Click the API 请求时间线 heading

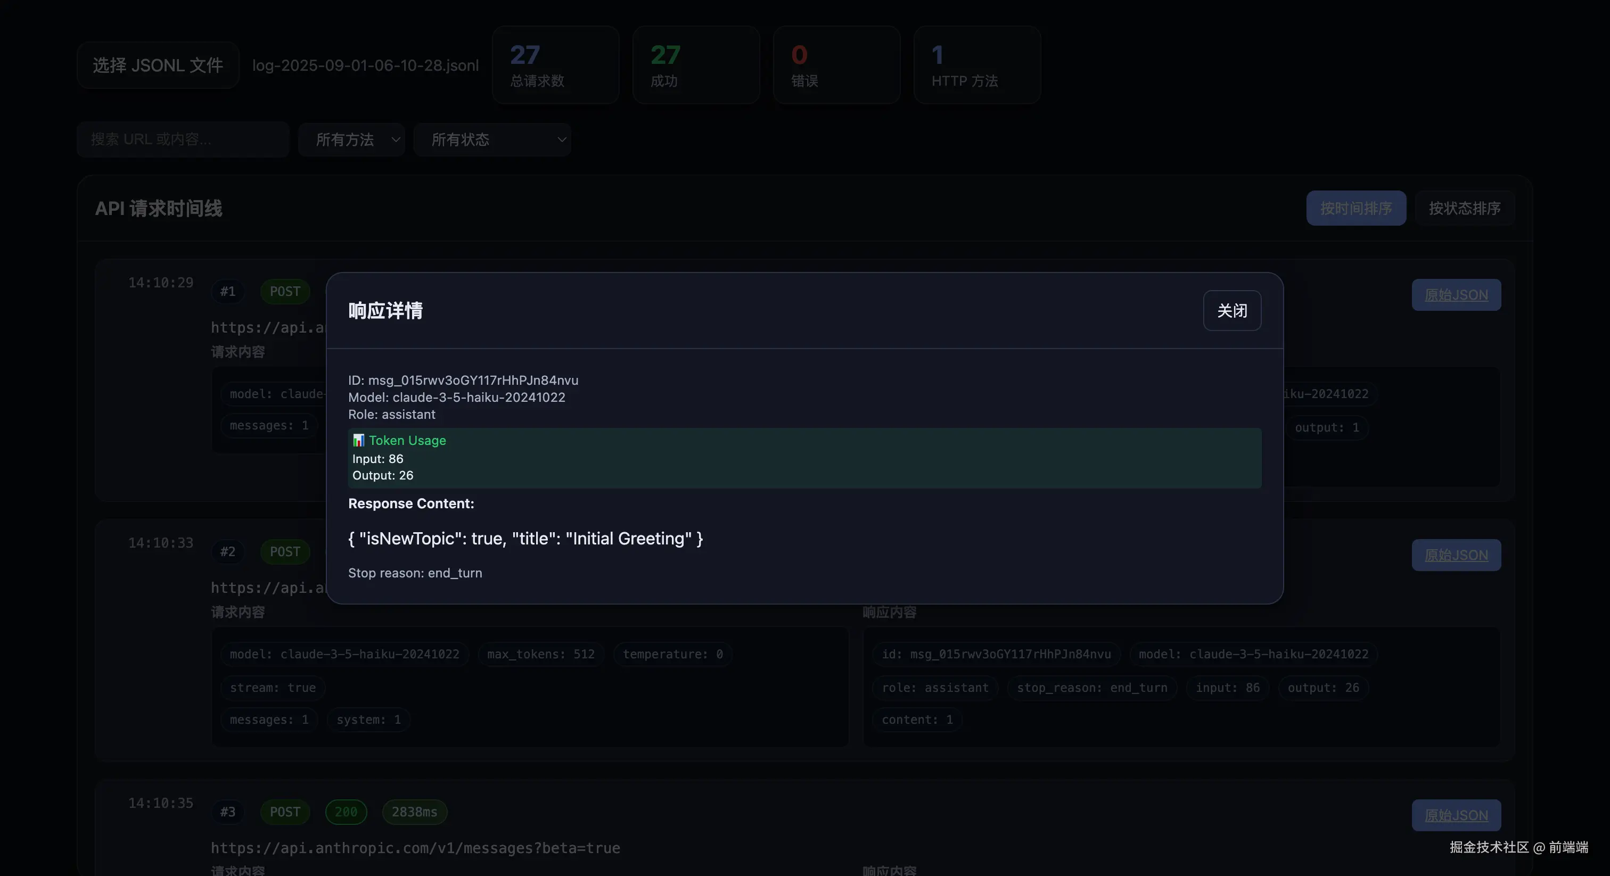(x=158, y=209)
